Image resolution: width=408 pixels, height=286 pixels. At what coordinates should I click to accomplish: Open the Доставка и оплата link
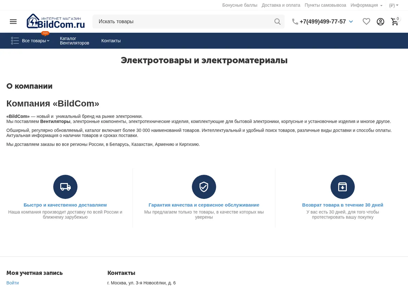point(281,5)
